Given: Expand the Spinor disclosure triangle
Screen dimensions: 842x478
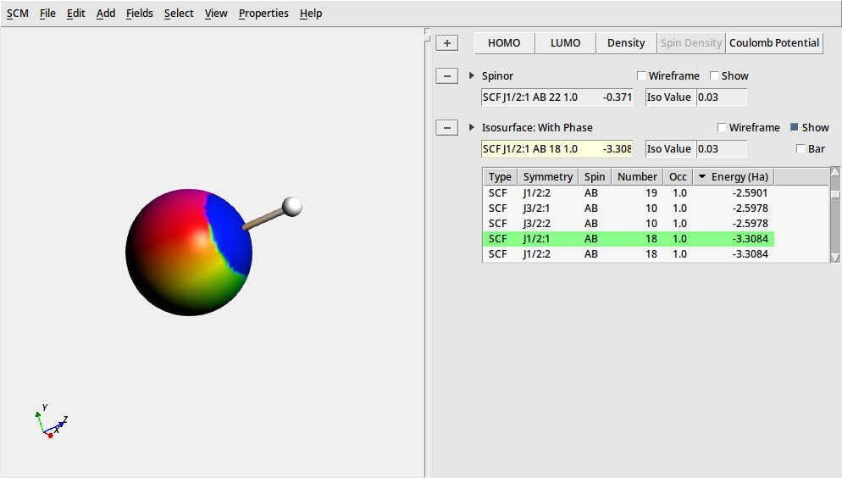Looking at the screenshot, I should click(x=472, y=76).
